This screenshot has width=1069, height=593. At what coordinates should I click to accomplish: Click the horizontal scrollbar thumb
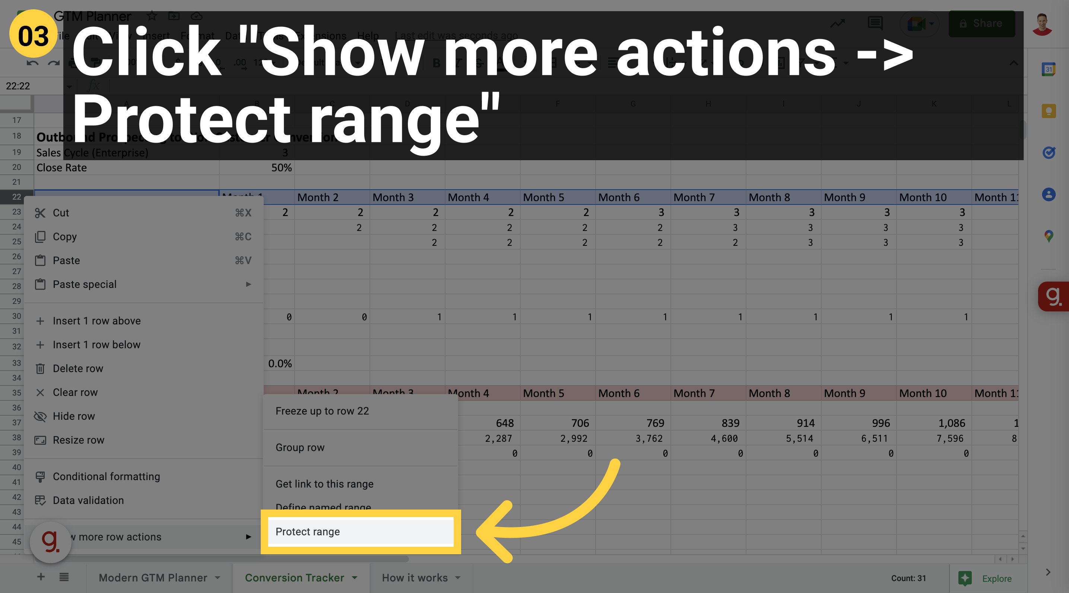click(x=221, y=559)
